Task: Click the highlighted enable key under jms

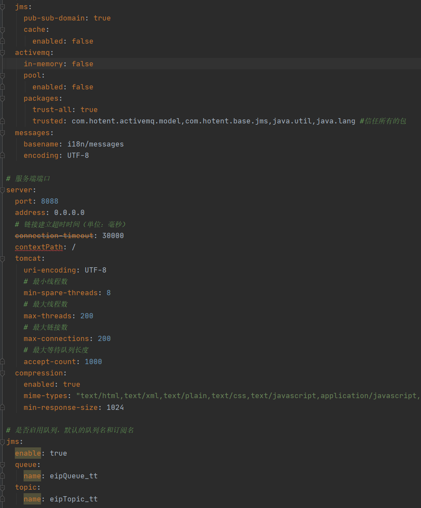Action: (28, 453)
